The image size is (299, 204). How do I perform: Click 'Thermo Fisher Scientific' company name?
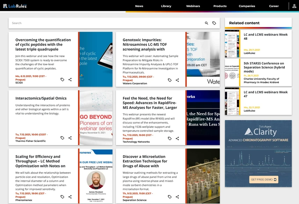(x=30, y=141)
